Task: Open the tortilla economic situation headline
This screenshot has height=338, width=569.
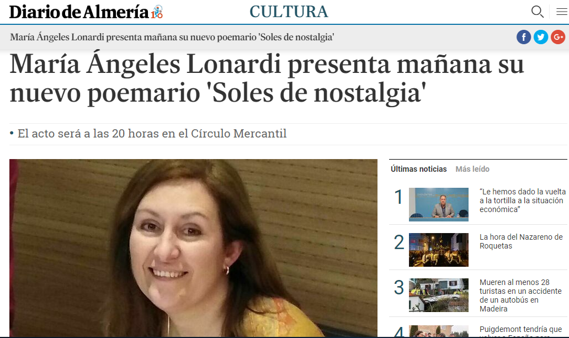Action: (523, 200)
